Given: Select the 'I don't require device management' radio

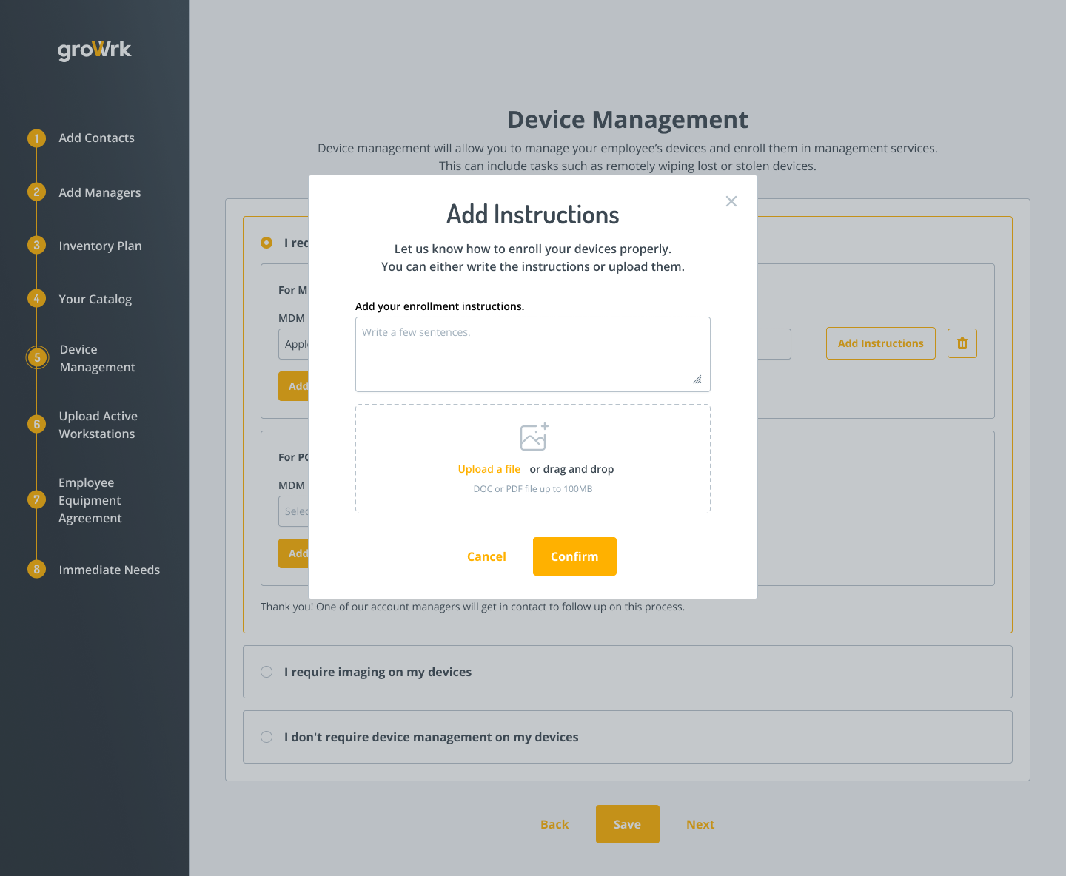Looking at the screenshot, I should [x=266, y=737].
